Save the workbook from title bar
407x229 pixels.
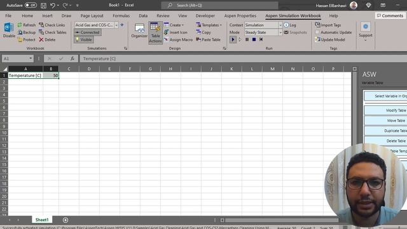[x=44, y=5]
